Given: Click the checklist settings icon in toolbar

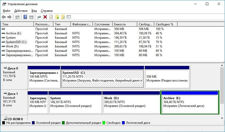Looking at the screenshot, I should tap(69, 17).
